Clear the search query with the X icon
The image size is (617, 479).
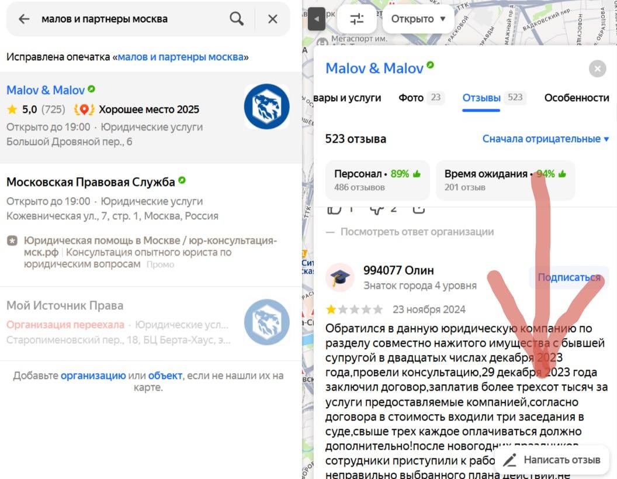[x=273, y=19]
